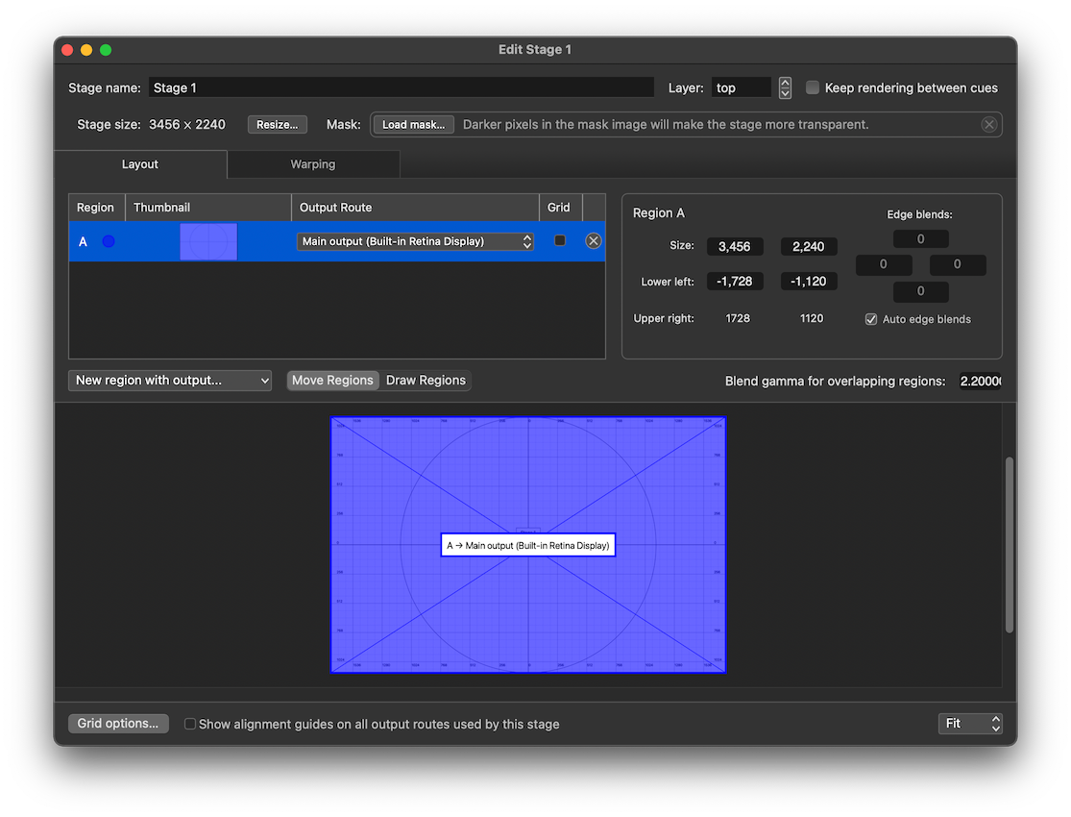Switch to Draw Regions mode

pyautogui.click(x=426, y=380)
